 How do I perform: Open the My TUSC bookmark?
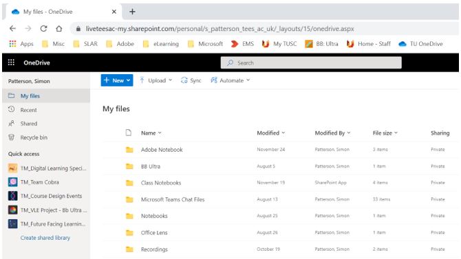click(279, 44)
